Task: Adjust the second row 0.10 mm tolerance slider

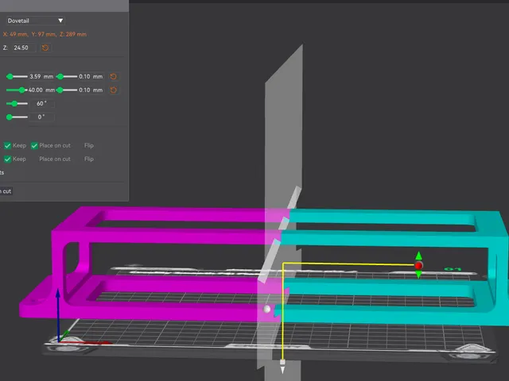Action: (67, 90)
